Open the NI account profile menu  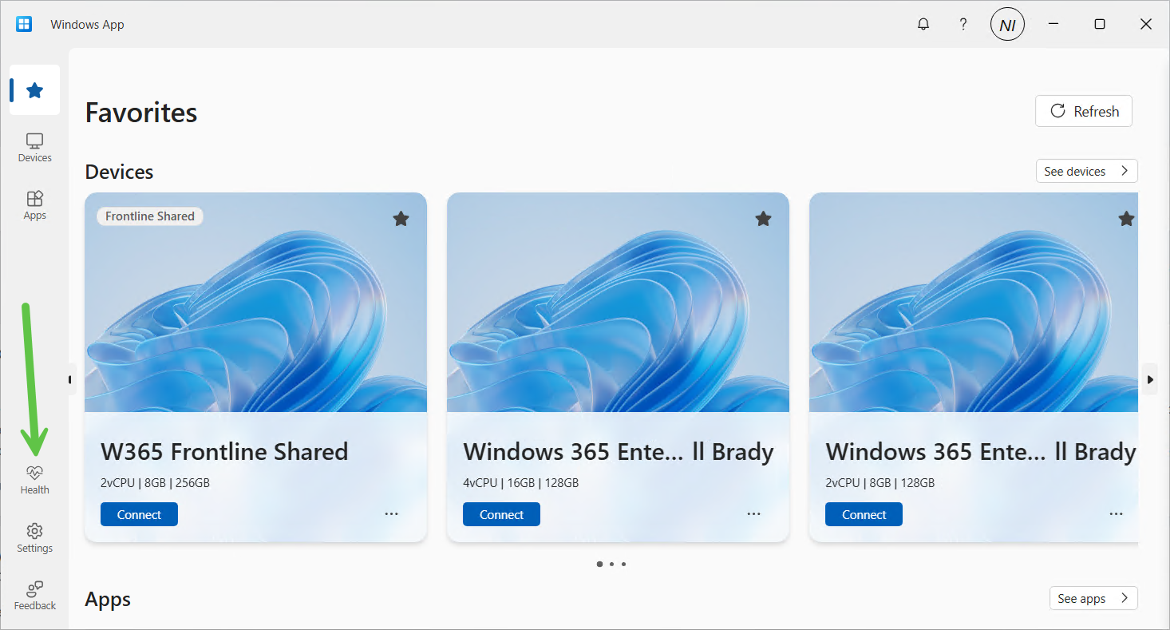coord(1007,25)
